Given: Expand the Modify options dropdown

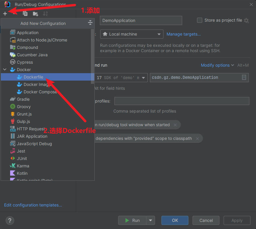Looking at the screenshot, I should click(x=217, y=65).
